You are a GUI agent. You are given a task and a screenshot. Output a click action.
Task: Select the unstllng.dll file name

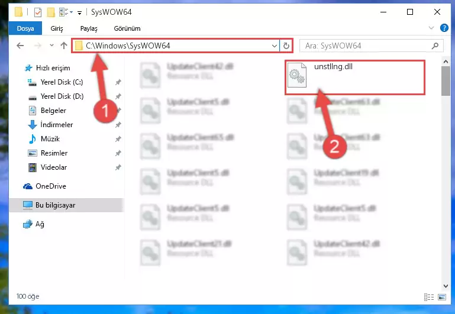click(x=333, y=66)
